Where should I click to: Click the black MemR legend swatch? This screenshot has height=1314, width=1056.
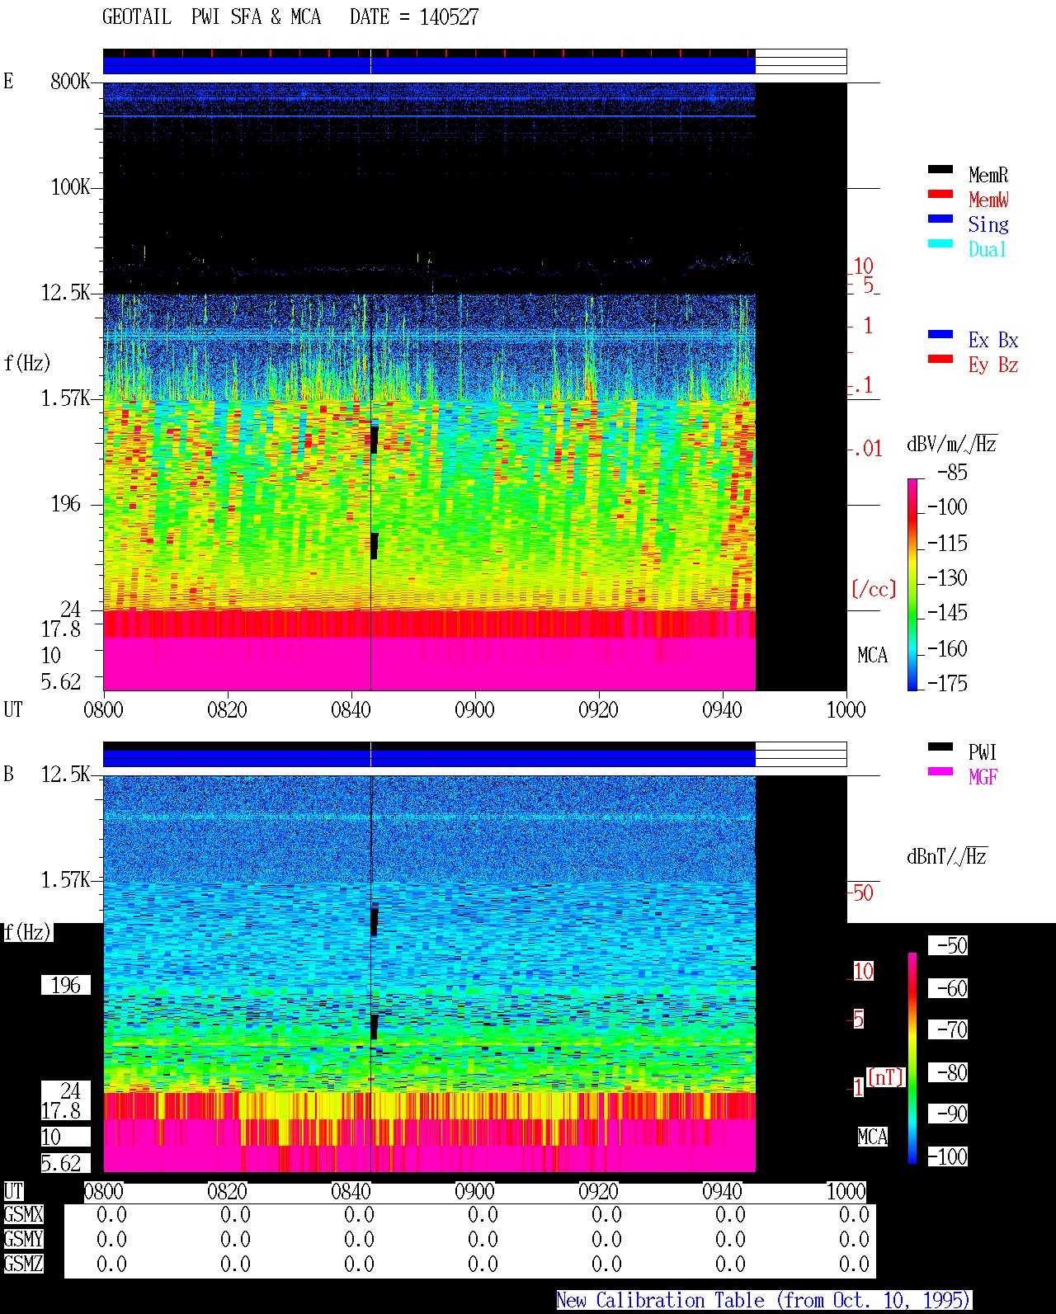(940, 170)
